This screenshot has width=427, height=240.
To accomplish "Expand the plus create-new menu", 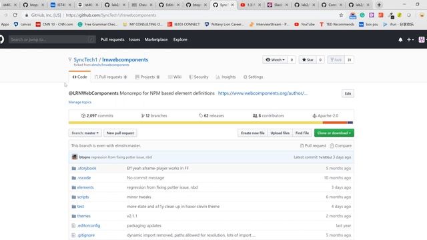I will (410, 40).
